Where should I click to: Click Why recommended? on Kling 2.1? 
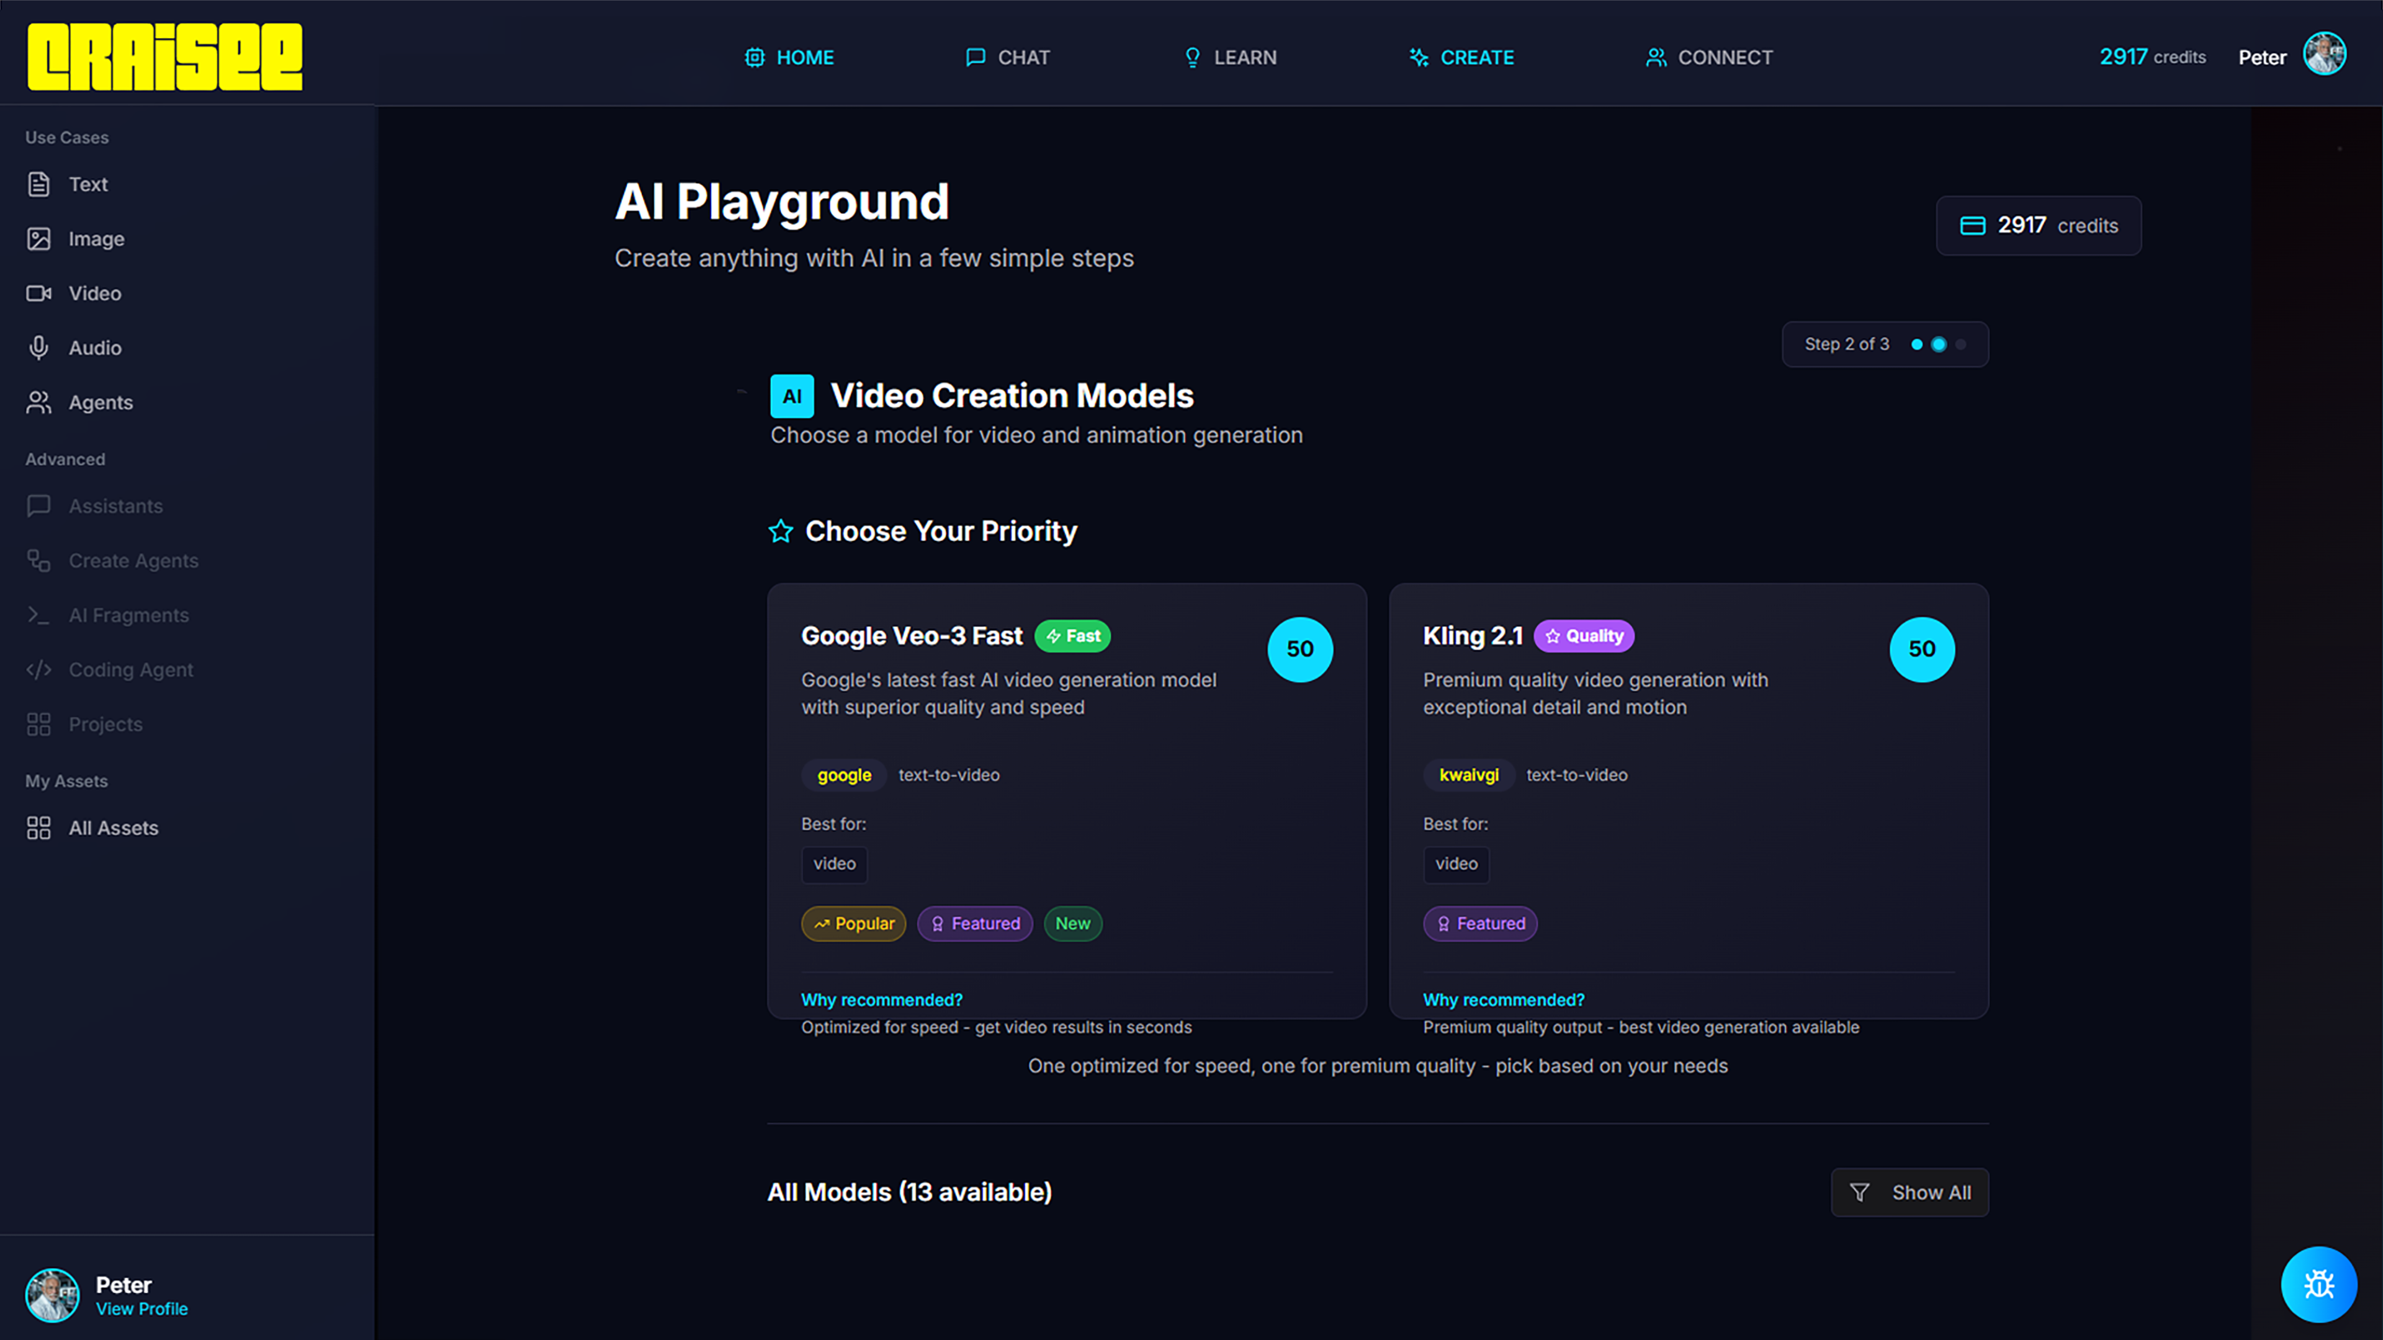pyautogui.click(x=1503, y=999)
